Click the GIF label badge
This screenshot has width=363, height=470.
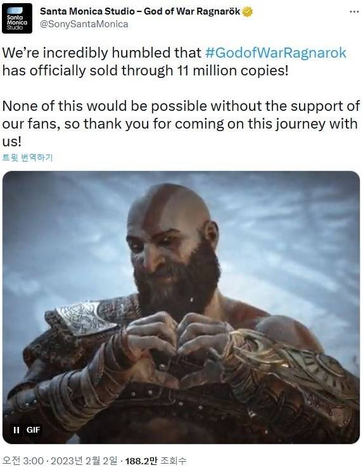coord(33,430)
